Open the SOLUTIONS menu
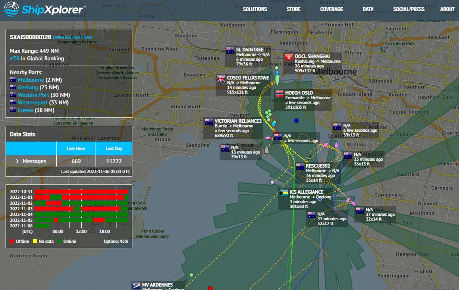The height and width of the screenshot is (290, 459). [255, 10]
